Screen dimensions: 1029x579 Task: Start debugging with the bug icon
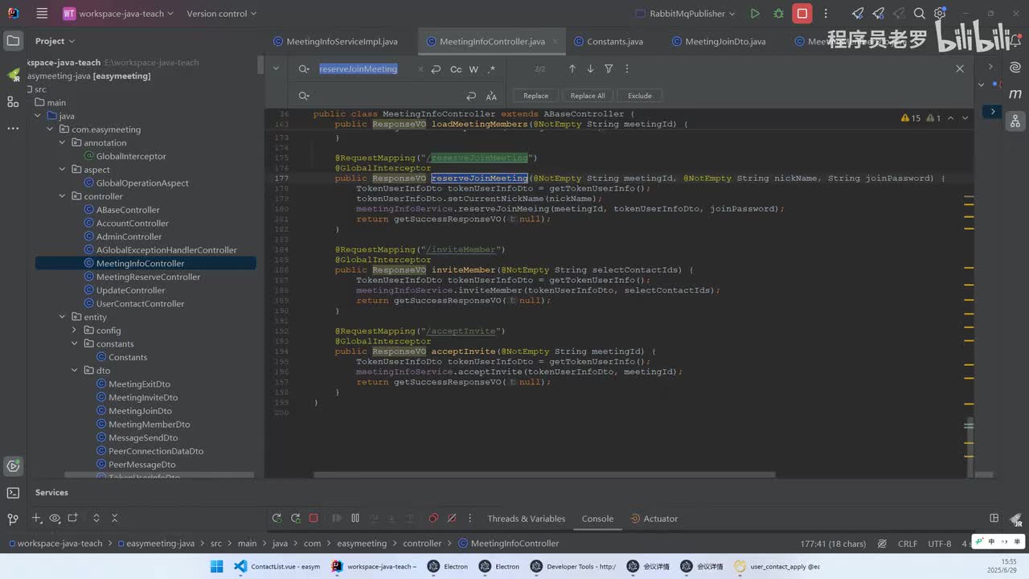point(778,14)
